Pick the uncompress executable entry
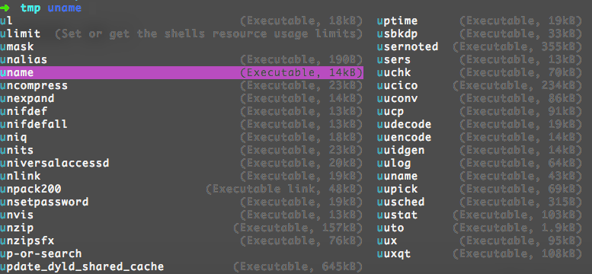 tap(181, 86)
